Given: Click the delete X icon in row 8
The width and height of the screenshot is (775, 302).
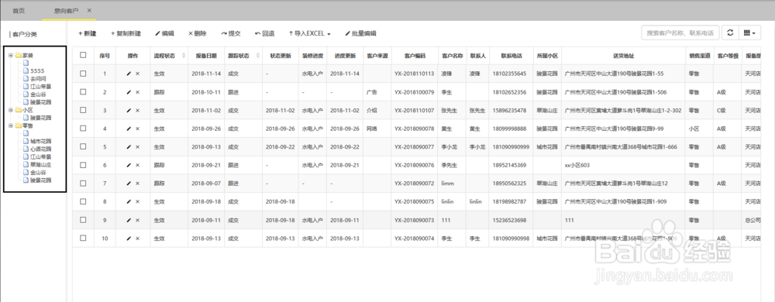Looking at the screenshot, I should pos(137,201).
